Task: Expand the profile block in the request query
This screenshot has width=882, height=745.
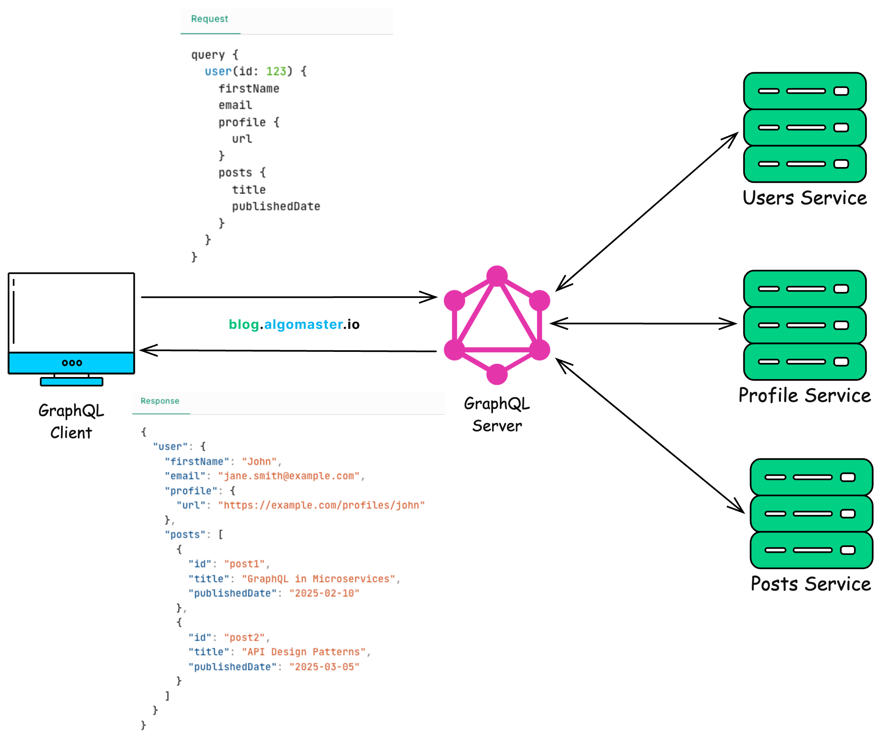Action: [x=242, y=122]
